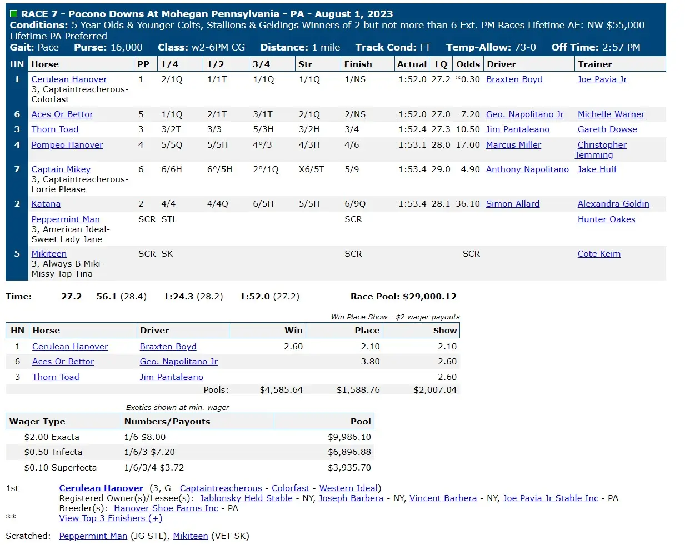This screenshot has height=545, width=685.
Task: Open Captain Mikey horse page
Action: [61, 169]
